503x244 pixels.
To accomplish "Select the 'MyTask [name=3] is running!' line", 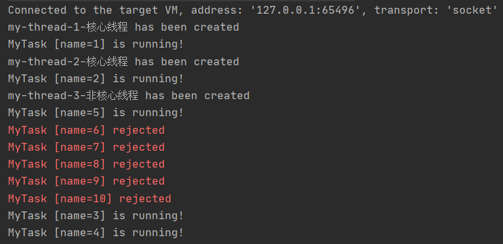I will (x=96, y=215).
